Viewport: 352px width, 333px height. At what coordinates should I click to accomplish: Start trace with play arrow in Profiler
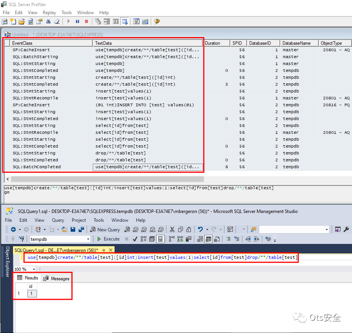69,21
